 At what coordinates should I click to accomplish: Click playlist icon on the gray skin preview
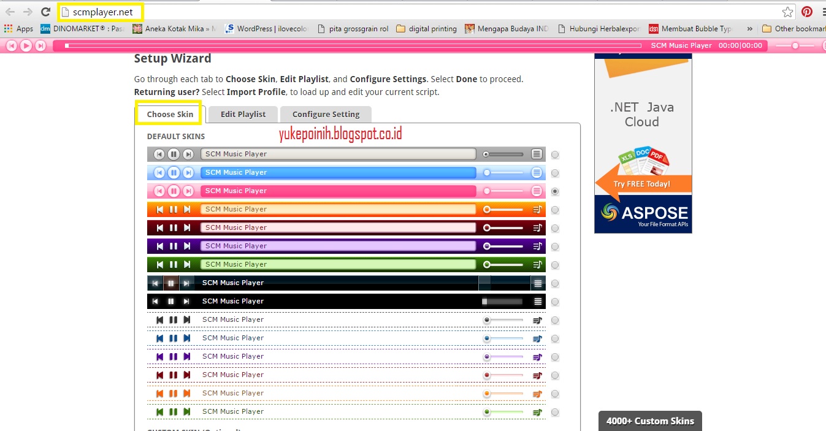[x=537, y=154]
